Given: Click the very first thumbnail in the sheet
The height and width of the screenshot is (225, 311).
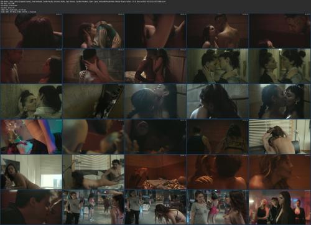Looking at the screenshot, I should click(31, 31).
